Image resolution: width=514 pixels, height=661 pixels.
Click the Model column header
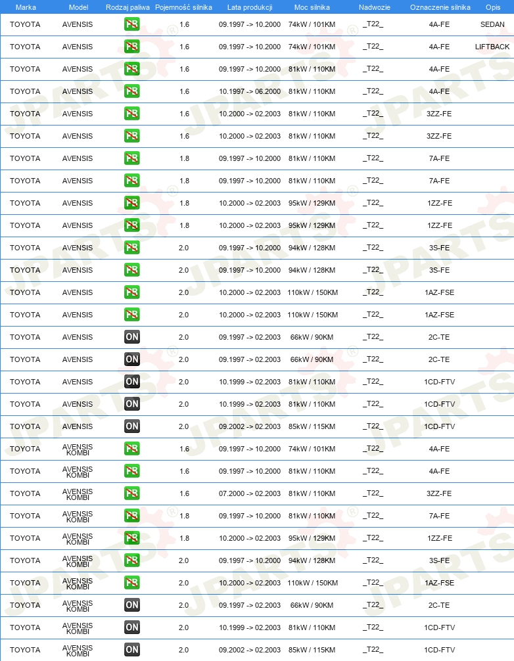78,7
